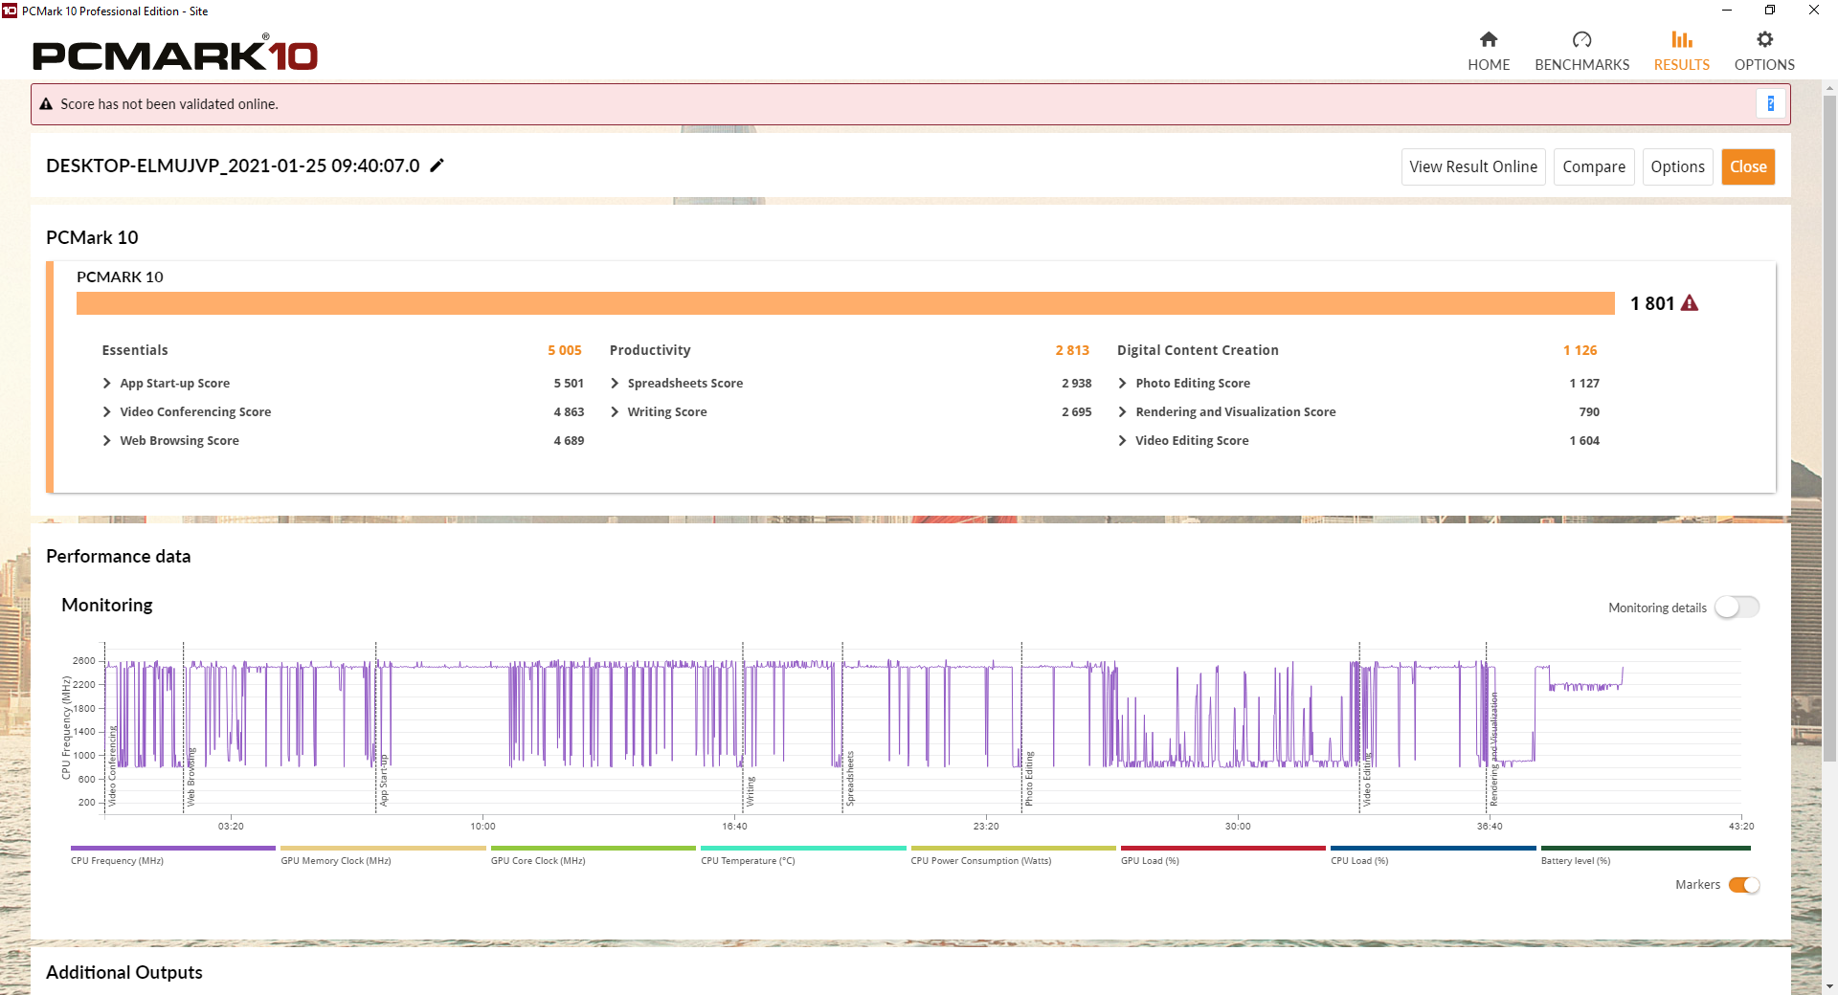1838x995 pixels.
Task: Click the Web Browsing chart marker
Action: (x=191, y=777)
